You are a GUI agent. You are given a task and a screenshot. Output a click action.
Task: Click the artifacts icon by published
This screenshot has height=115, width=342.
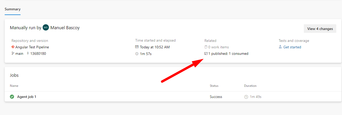[206, 54]
